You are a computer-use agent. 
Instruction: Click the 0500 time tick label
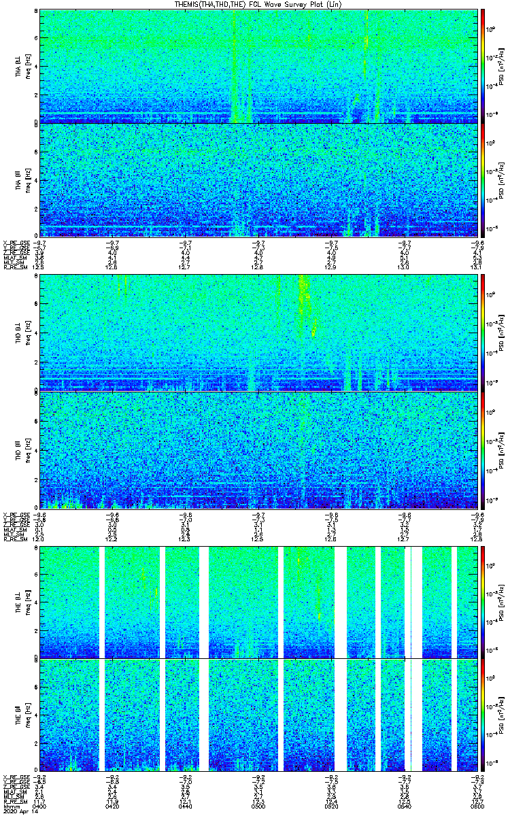(x=258, y=806)
